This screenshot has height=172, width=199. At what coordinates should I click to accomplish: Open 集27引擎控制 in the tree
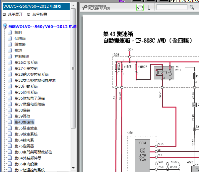pos(26,68)
